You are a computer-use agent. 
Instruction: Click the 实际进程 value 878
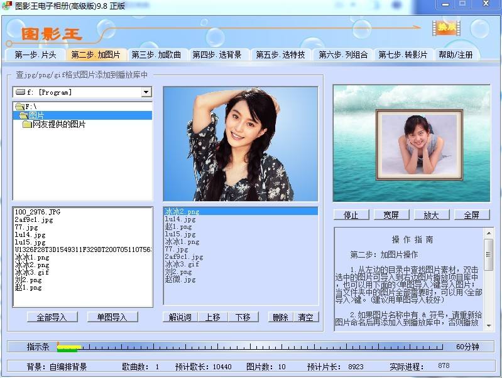tap(444, 365)
